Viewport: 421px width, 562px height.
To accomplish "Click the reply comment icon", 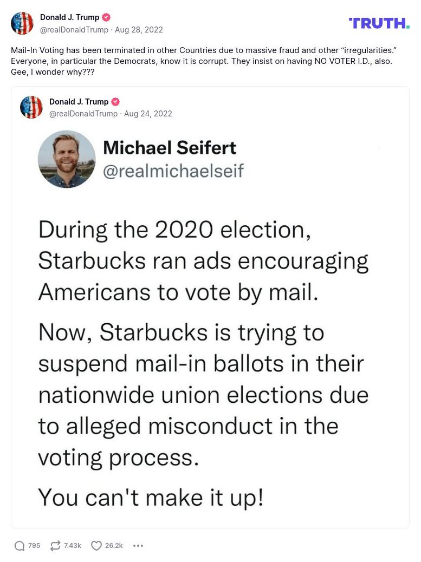I will point(20,546).
